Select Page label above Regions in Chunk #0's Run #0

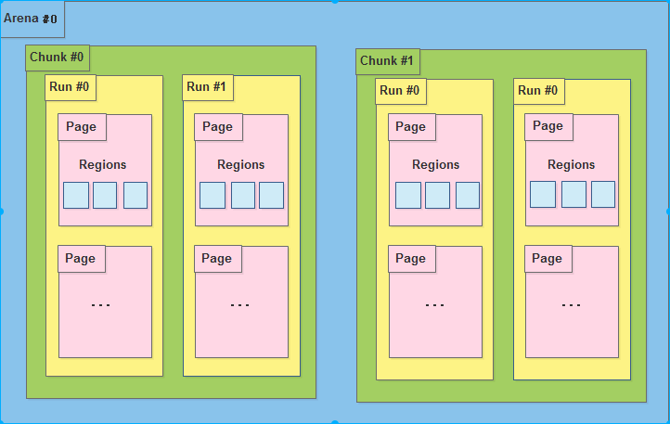(82, 127)
